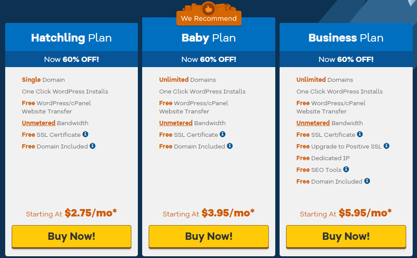Viewport: 417px width, 258px height.
Task: Show info for Business SEO Tools
Action: pos(346,169)
